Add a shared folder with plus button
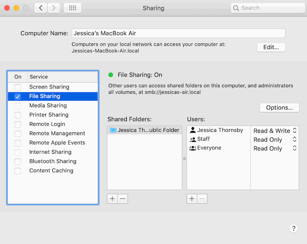The image size is (307, 244). tap(112, 199)
